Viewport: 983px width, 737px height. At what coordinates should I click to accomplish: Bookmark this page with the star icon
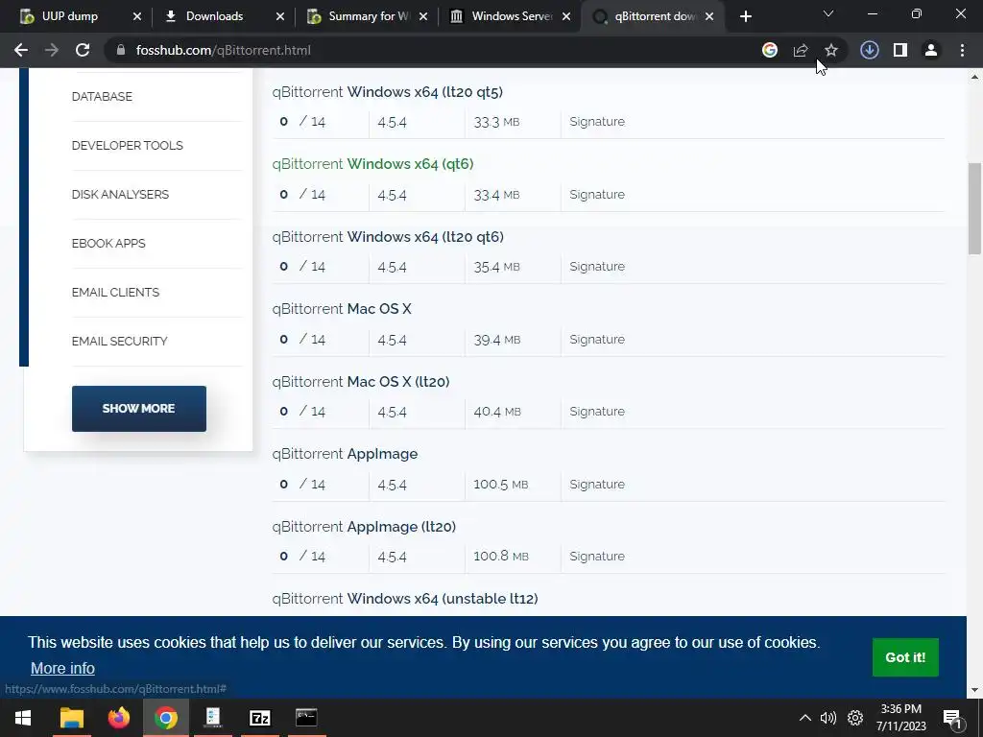click(x=831, y=50)
